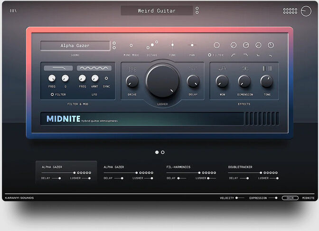
Task: Open the menu icon at top left
Action: point(13,11)
